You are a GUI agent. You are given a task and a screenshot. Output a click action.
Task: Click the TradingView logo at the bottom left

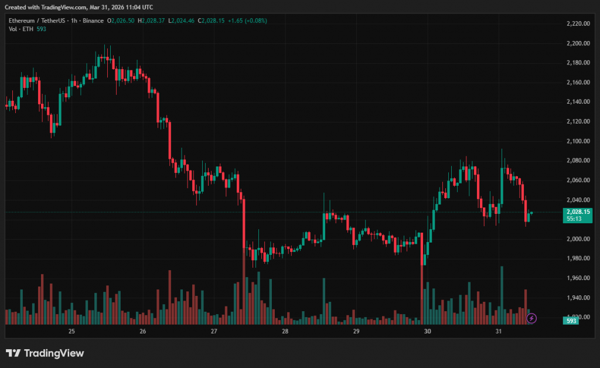45,353
